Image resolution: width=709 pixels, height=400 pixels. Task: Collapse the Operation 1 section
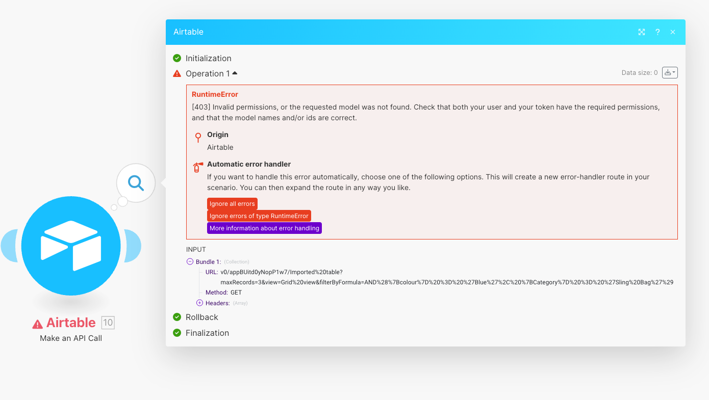tap(235, 73)
